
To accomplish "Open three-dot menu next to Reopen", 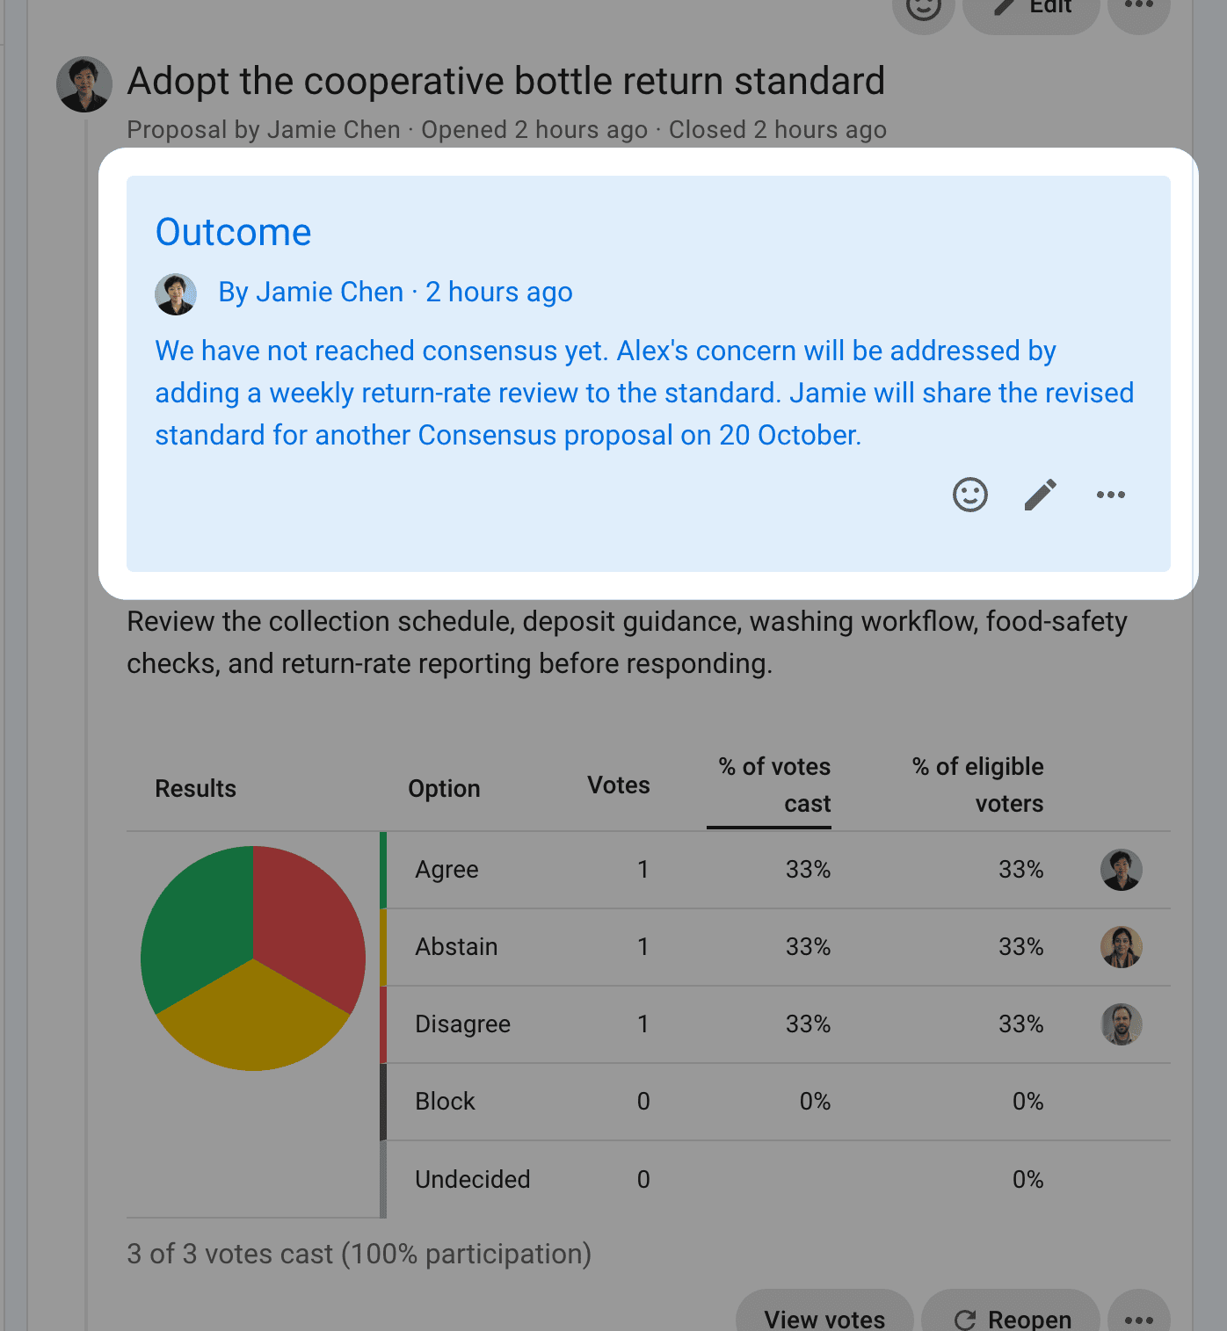I will [x=1139, y=1314].
